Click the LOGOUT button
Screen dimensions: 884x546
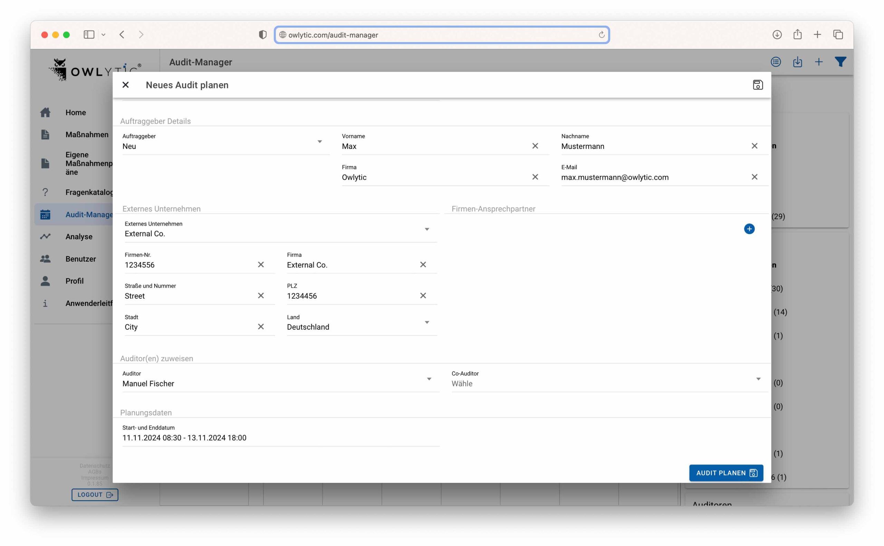95,495
